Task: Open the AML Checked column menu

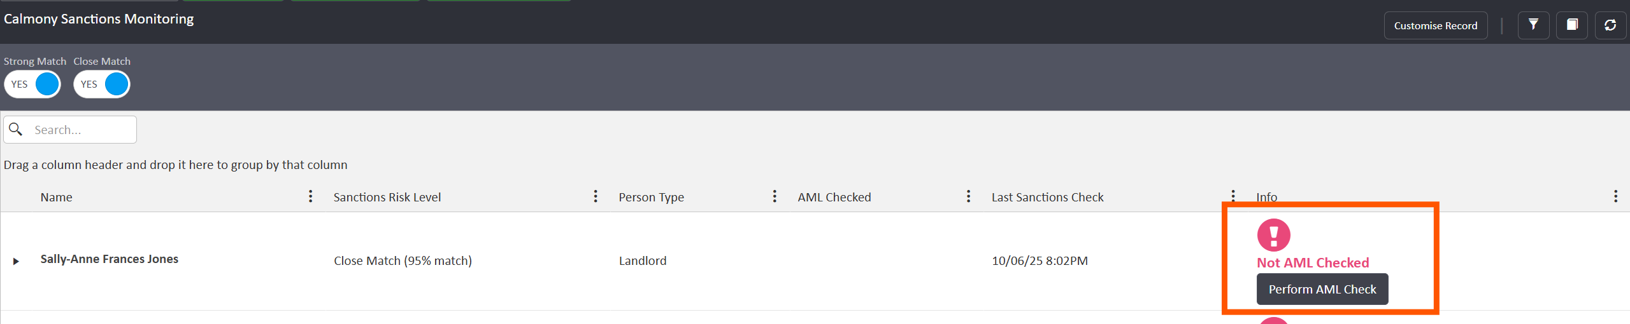Action: click(968, 196)
